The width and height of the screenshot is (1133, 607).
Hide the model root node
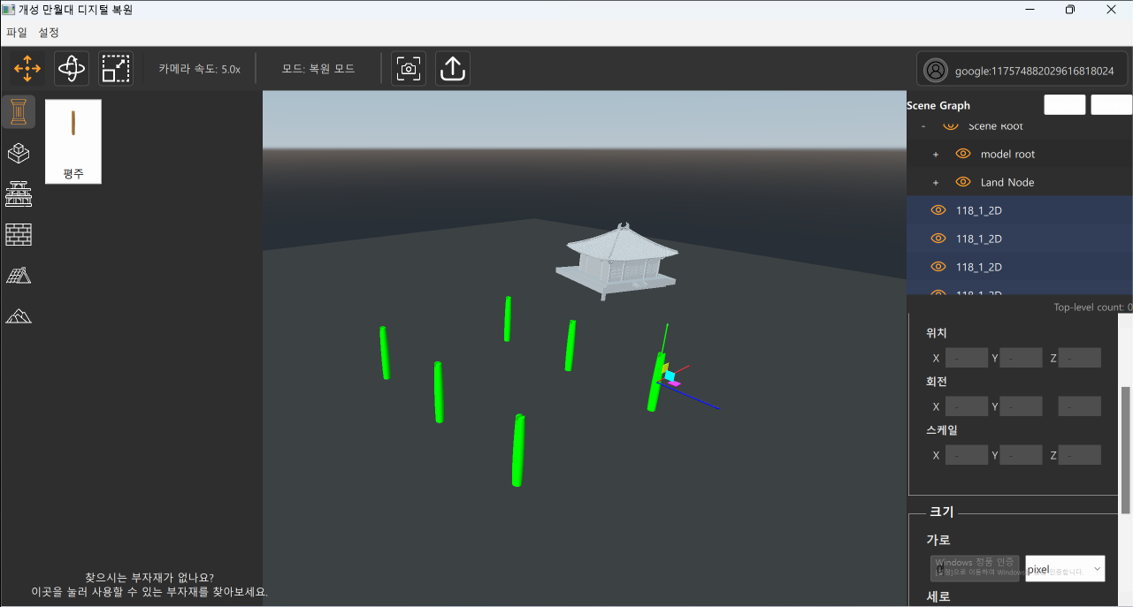tap(963, 154)
